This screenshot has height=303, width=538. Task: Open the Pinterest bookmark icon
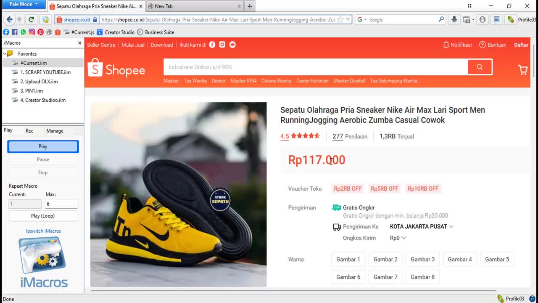(40, 32)
